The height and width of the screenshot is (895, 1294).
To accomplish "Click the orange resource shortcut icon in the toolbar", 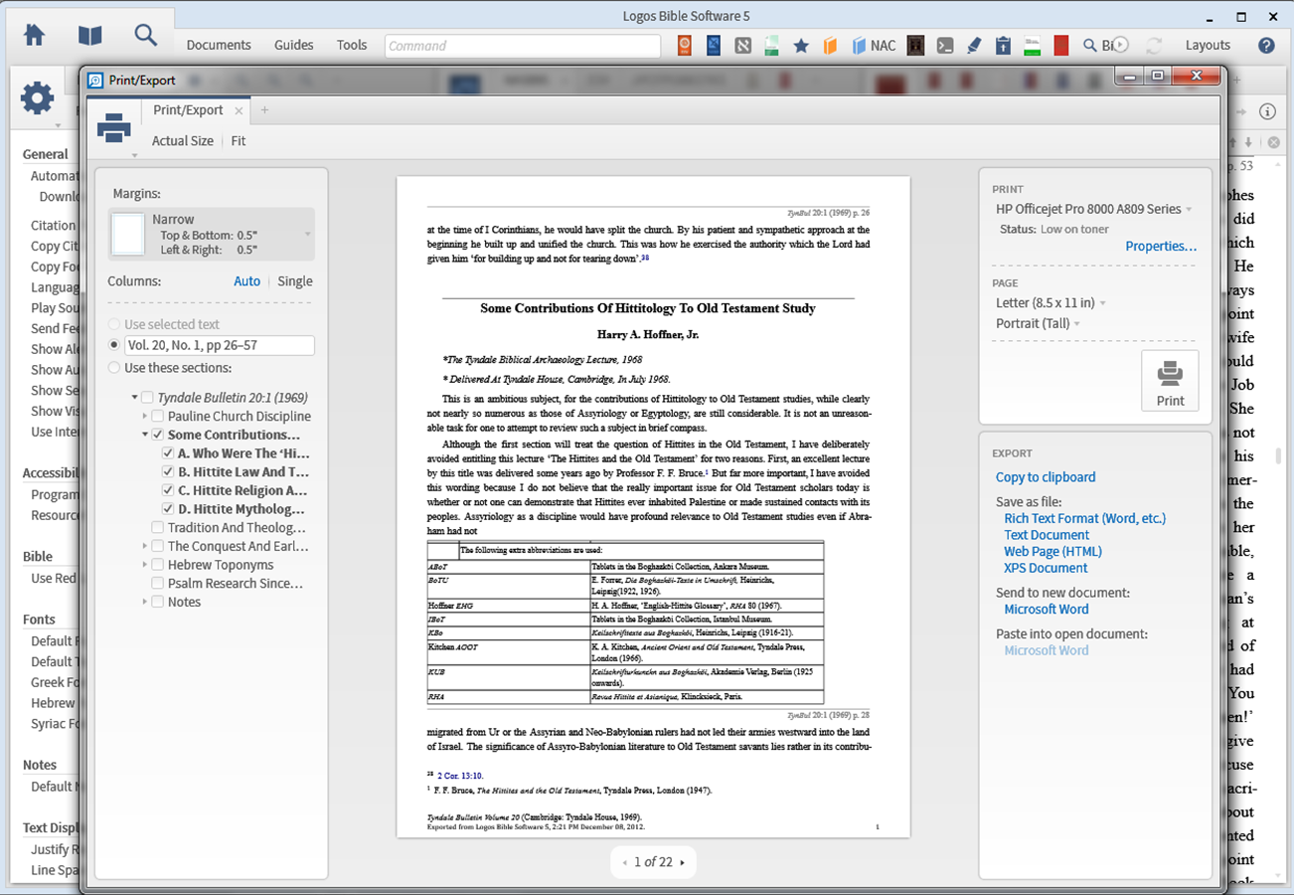I will [x=685, y=45].
